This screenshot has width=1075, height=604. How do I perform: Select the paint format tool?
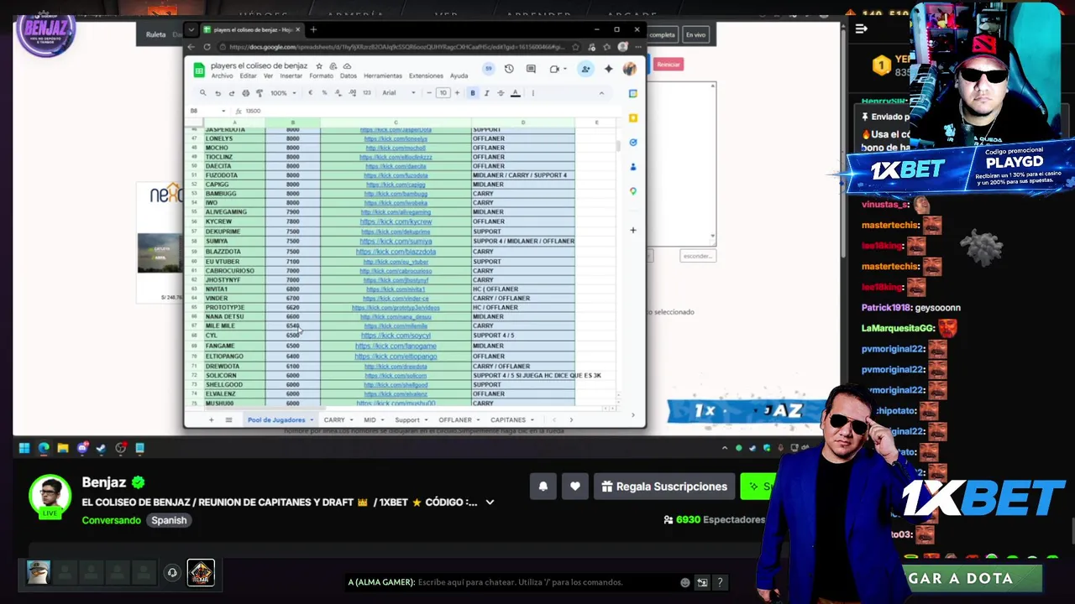[x=259, y=93]
